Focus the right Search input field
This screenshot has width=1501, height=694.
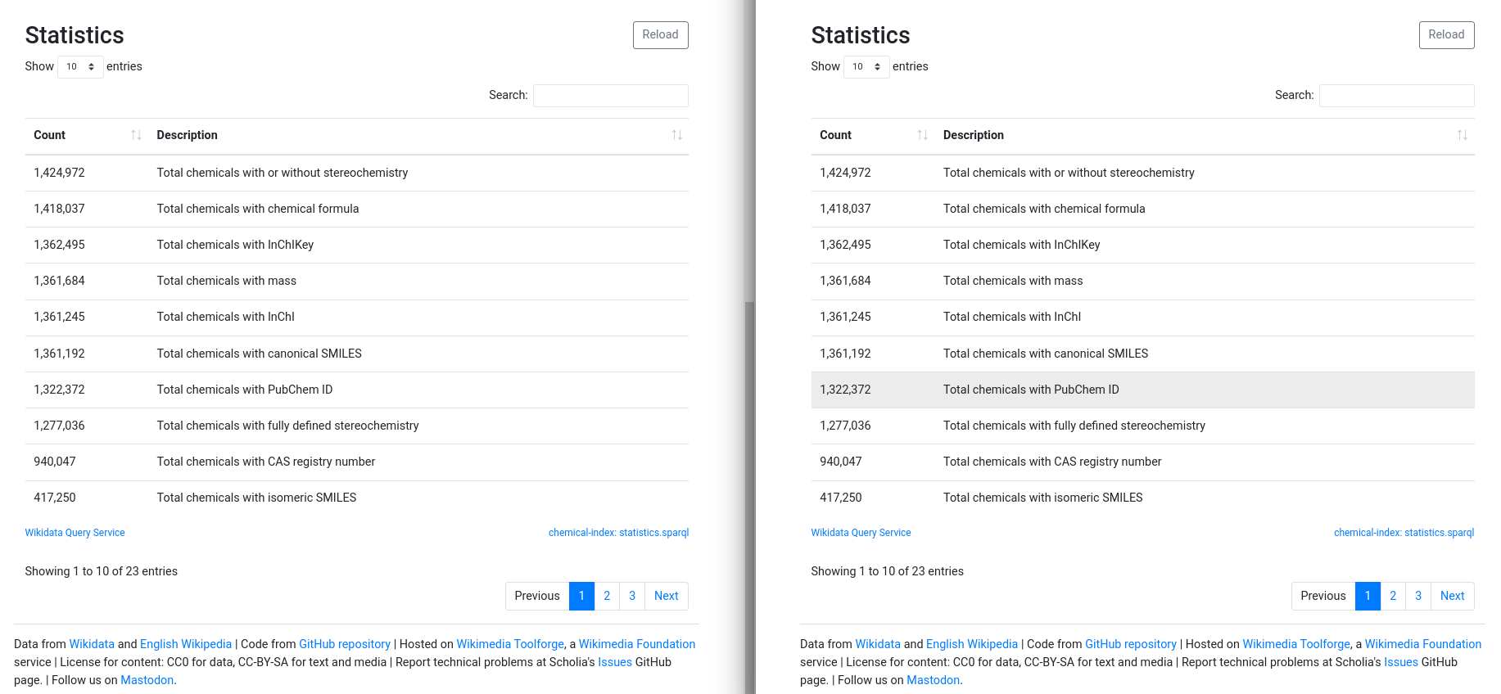point(1397,96)
